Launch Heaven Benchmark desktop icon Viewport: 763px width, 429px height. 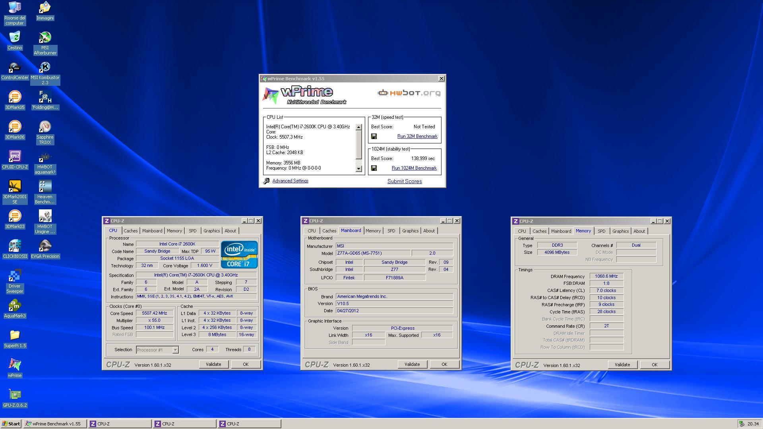[x=45, y=192]
